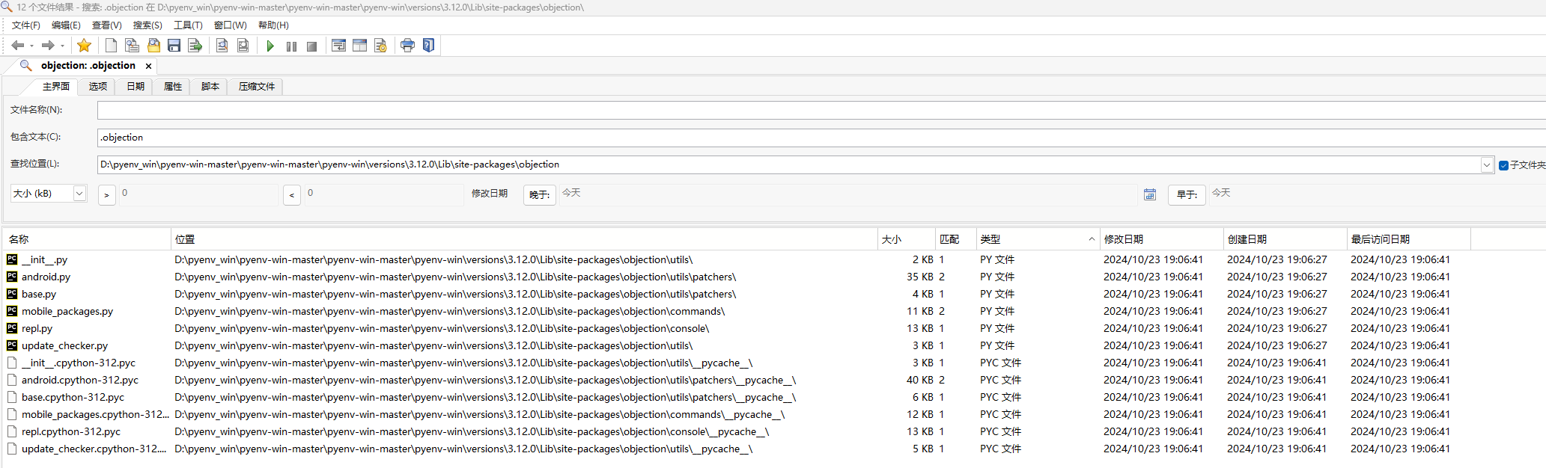Expand the 查找位置 path dropdown
Viewport: 1546px width, 468px height.
point(1487,164)
